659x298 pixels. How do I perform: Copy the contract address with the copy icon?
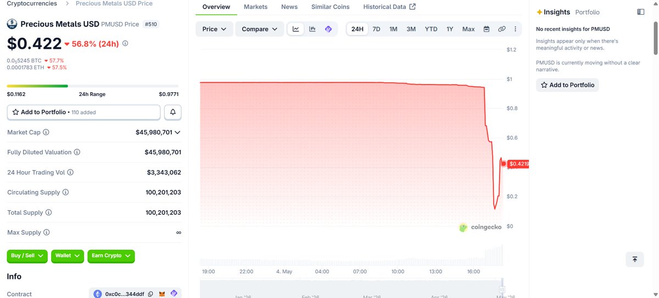coord(150,294)
